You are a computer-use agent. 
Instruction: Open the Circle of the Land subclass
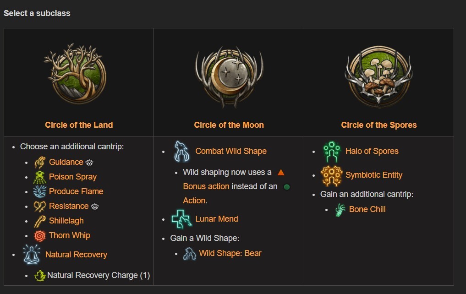pos(78,125)
